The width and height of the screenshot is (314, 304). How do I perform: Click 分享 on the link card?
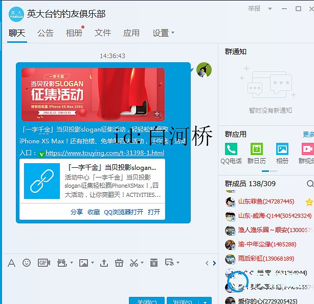click(x=77, y=212)
